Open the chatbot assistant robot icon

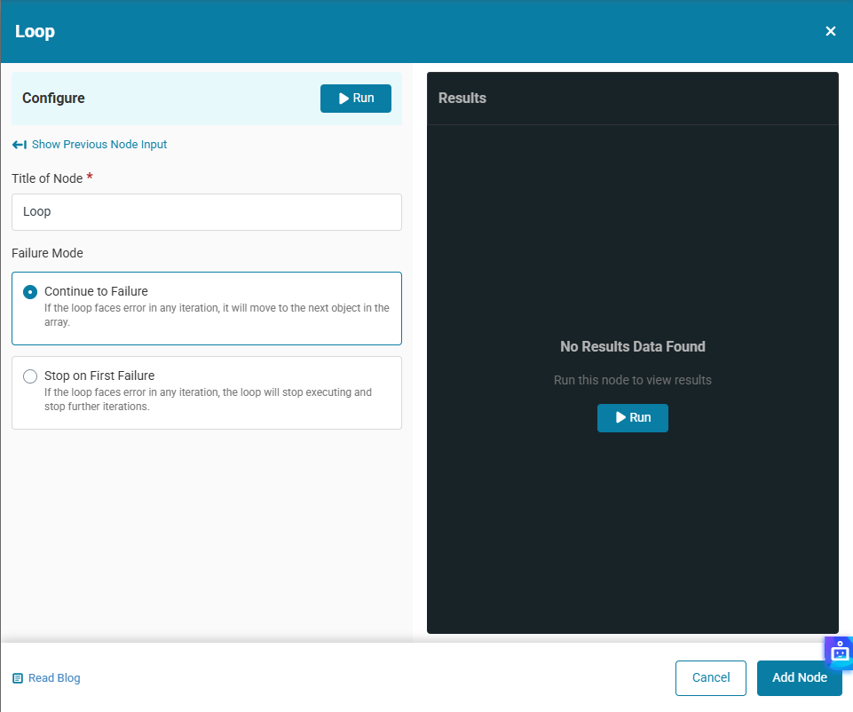(840, 653)
